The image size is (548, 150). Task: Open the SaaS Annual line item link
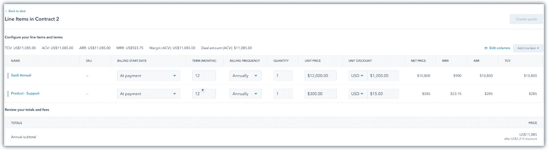click(21, 75)
